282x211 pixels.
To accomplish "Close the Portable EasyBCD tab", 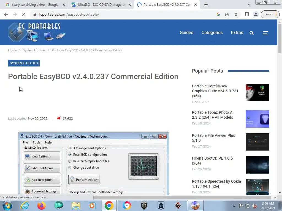I will coord(196,5).
